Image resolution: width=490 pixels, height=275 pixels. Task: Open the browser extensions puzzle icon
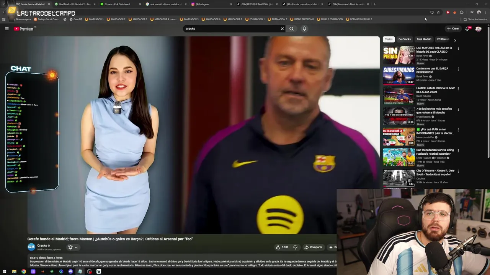coord(462,12)
